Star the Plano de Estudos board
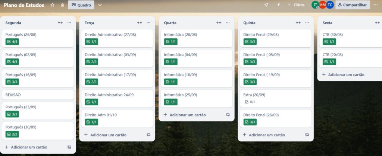The height and width of the screenshot is (156, 382). pyautogui.click(x=52, y=5)
